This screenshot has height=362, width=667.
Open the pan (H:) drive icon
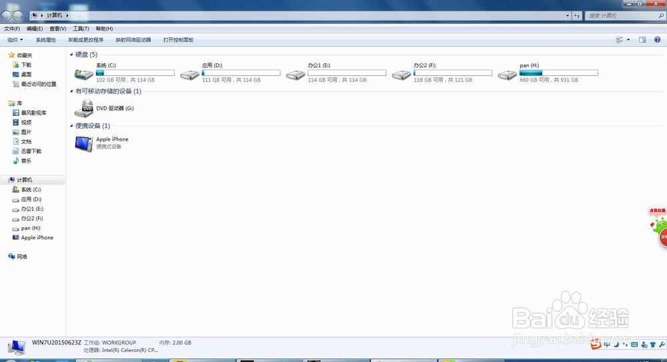click(508, 75)
